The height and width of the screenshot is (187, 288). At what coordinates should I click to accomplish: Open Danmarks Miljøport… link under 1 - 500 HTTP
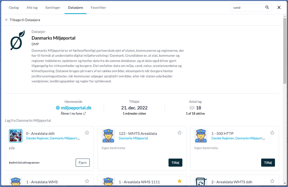click(x=250, y=138)
